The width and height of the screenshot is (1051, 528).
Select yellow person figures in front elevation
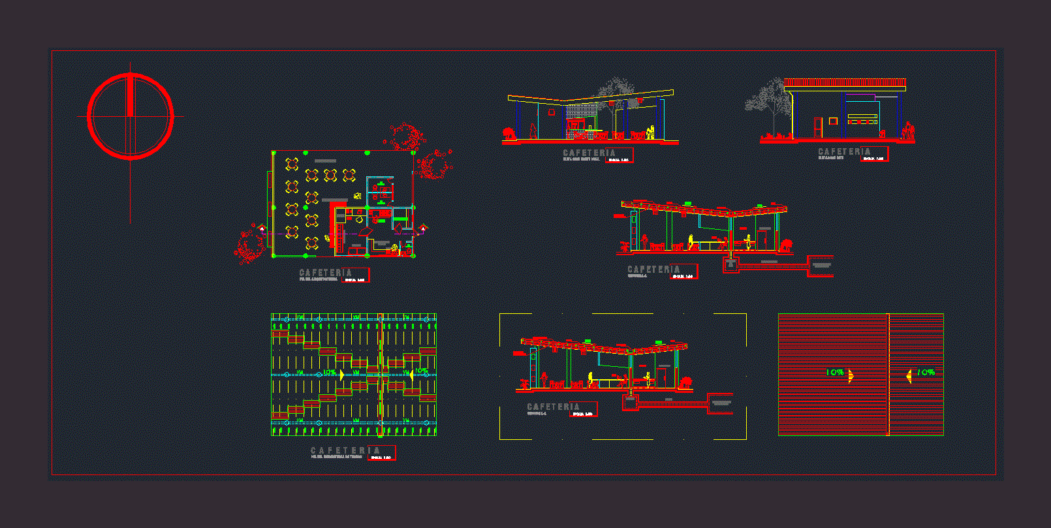tap(650, 132)
